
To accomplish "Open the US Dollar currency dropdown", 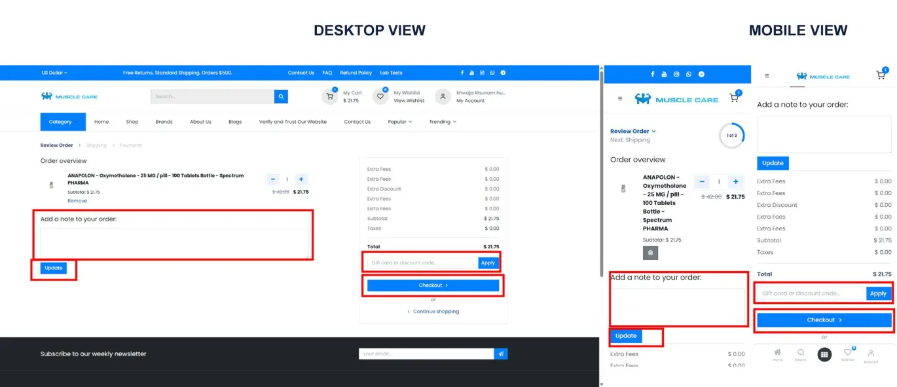I will [54, 73].
